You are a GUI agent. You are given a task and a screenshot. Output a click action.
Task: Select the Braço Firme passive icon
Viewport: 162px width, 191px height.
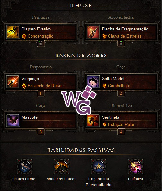click(x=25, y=166)
